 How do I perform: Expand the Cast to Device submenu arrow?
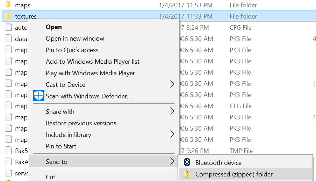pos(172,84)
